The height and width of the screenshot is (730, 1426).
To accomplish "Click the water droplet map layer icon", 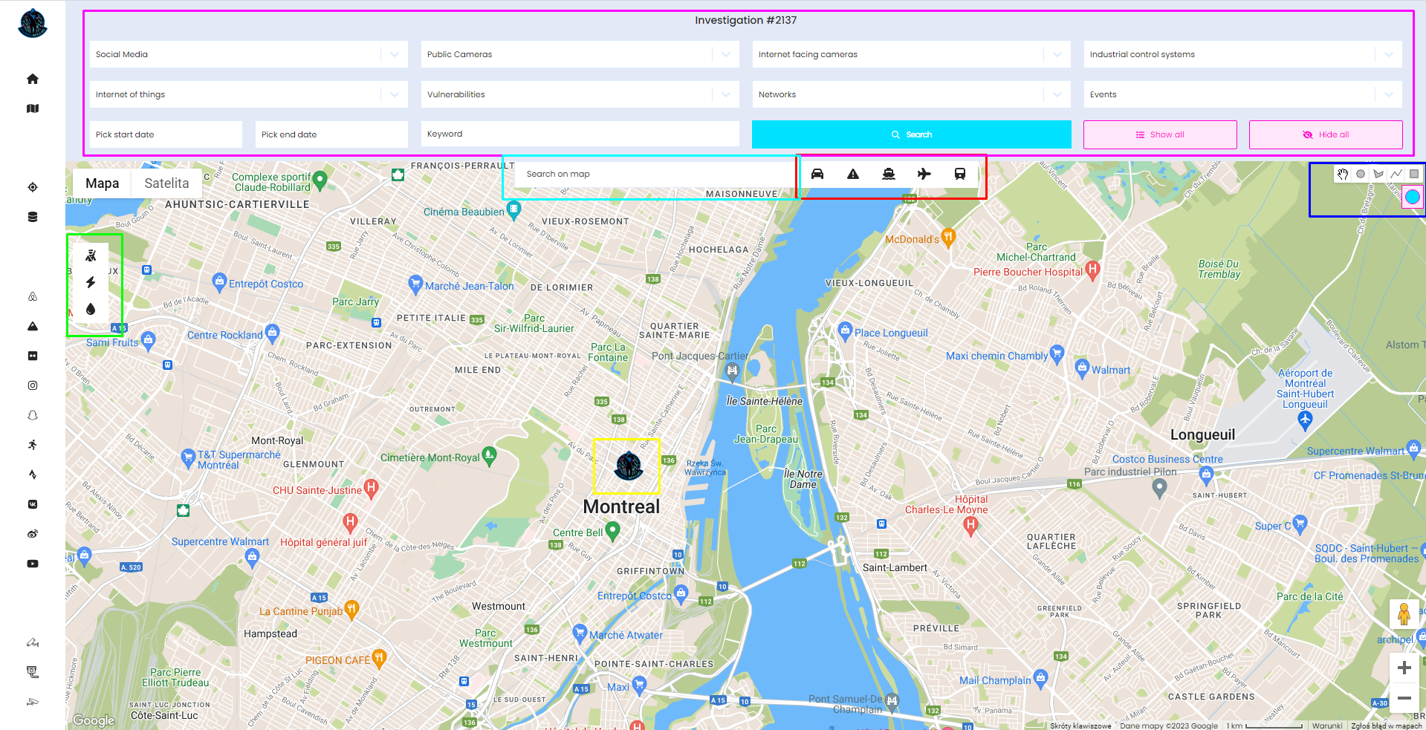I will coord(91,309).
